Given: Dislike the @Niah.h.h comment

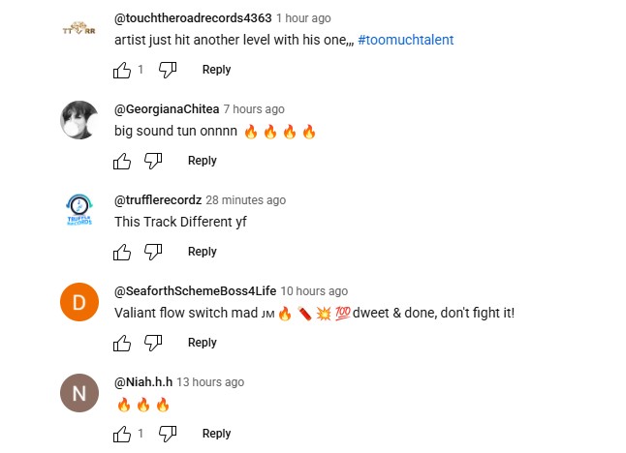Looking at the screenshot, I should click(168, 434).
